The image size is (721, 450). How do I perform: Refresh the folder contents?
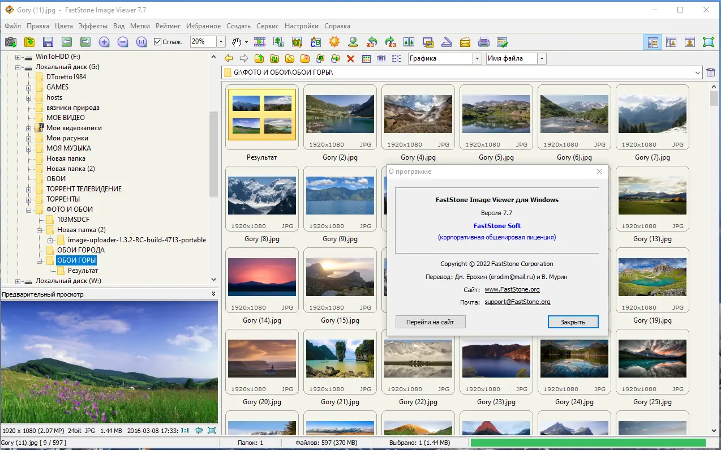274,59
